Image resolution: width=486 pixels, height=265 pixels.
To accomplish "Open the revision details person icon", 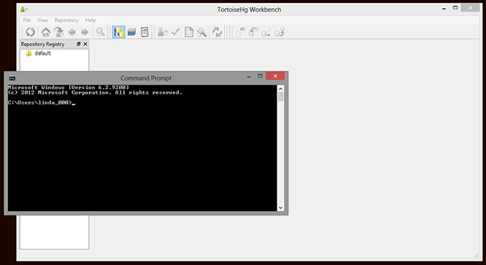I will click(x=163, y=32).
